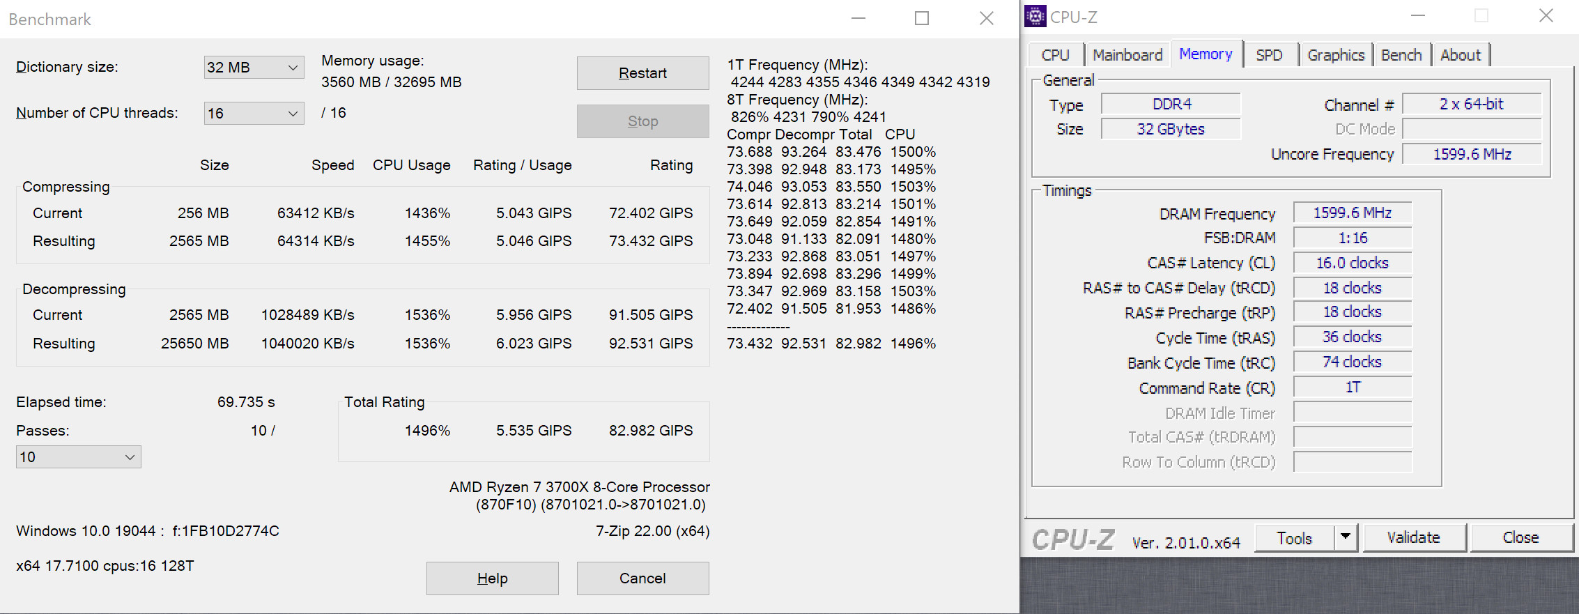Click the Restart benchmark button
The height and width of the screenshot is (614, 1579).
point(642,73)
